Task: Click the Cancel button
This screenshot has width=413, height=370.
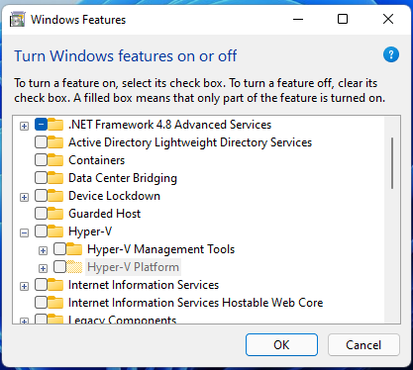Action: click(x=363, y=345)
